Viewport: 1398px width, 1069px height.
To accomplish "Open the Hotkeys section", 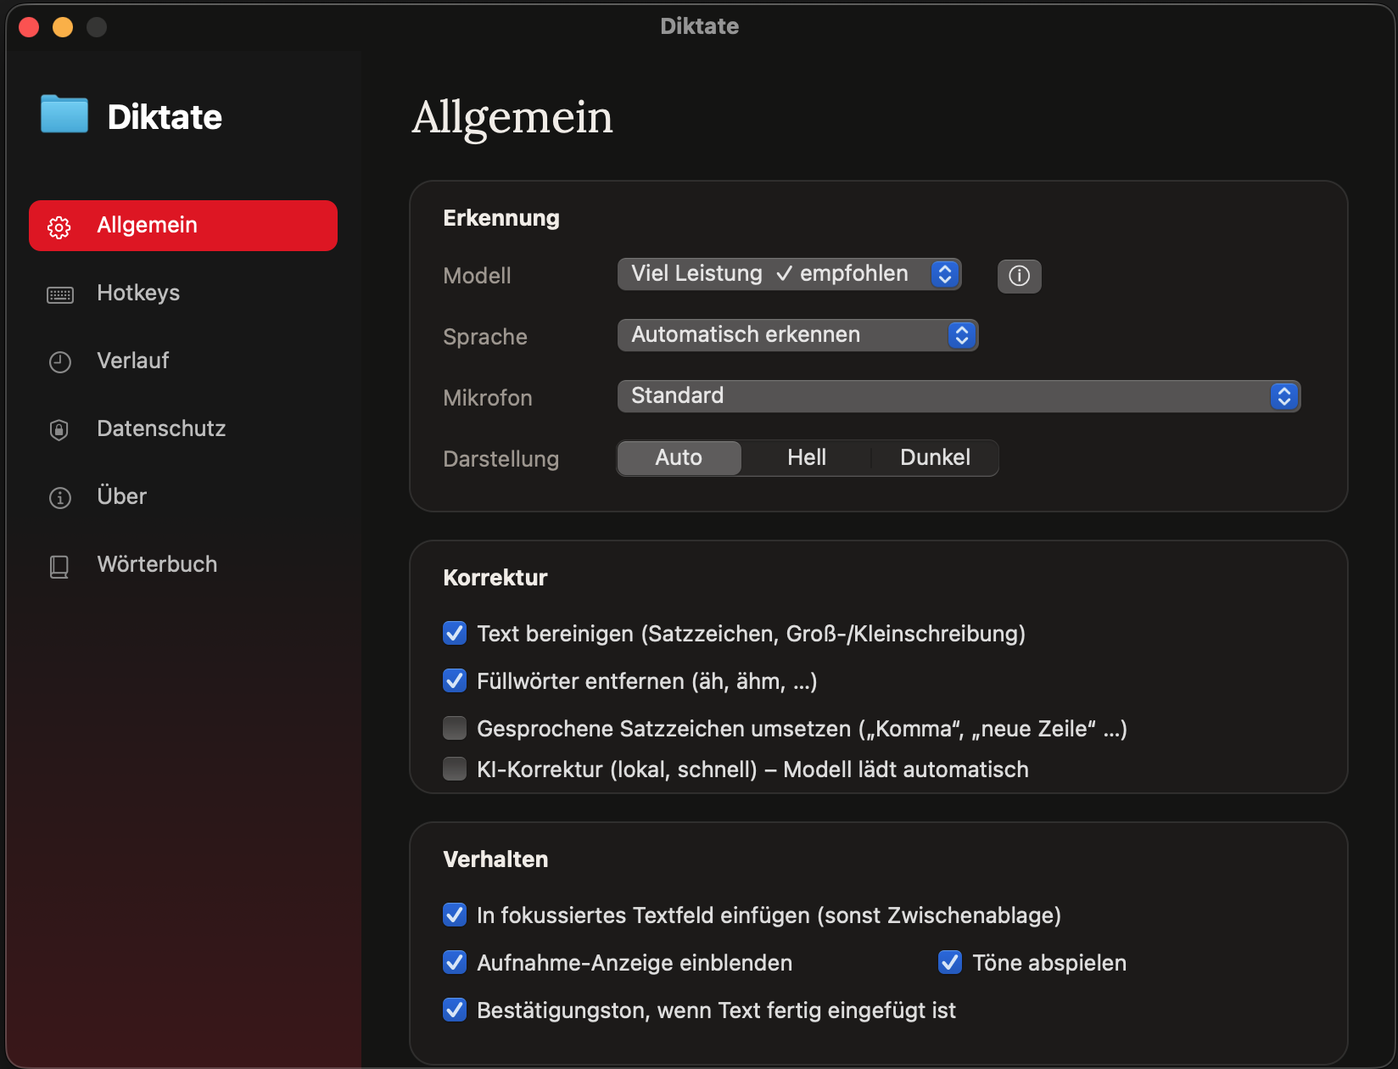I will [x=183, y=293].
